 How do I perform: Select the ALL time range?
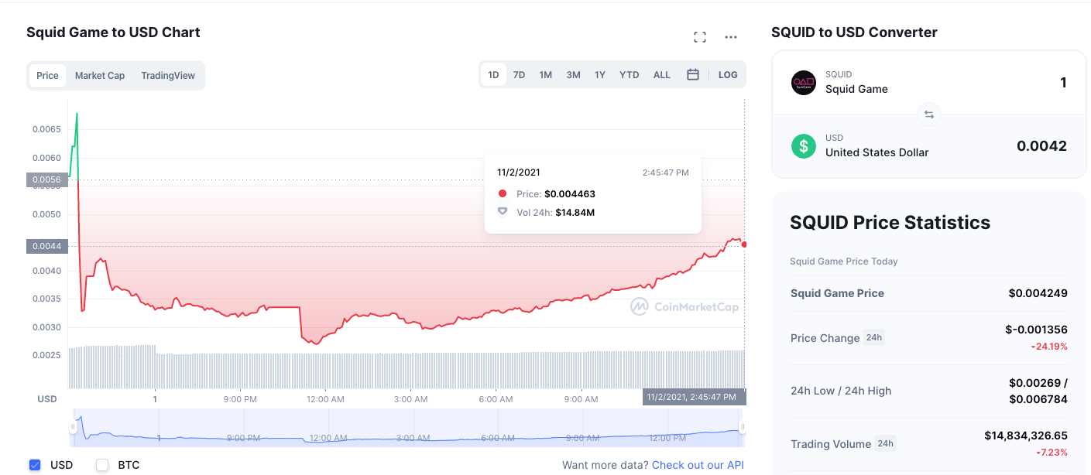point(662,75)
